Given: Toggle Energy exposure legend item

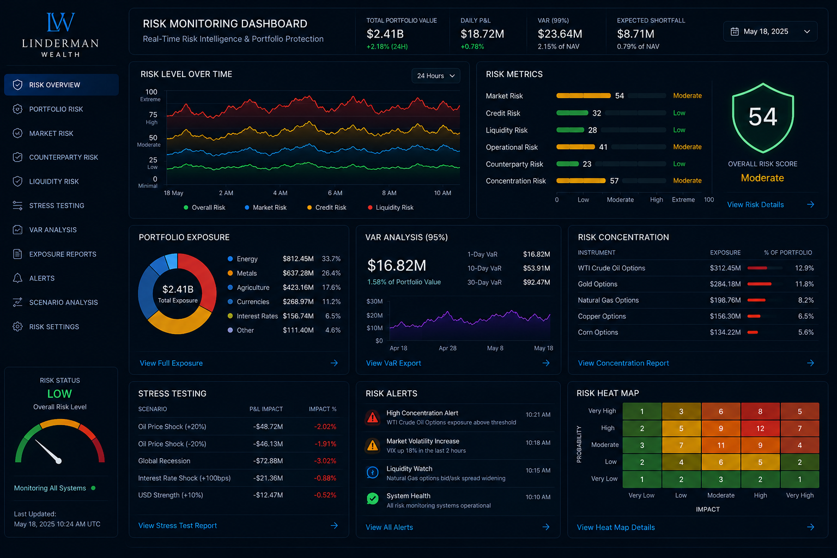Looking at the screenshot, I should (242, 259).
